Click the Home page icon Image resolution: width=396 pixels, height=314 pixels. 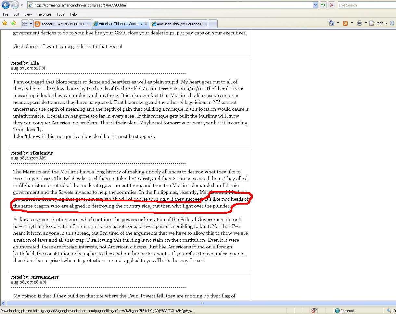point(332,23)
